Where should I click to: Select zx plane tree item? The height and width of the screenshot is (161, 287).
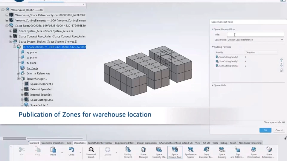tap(31, 63)
